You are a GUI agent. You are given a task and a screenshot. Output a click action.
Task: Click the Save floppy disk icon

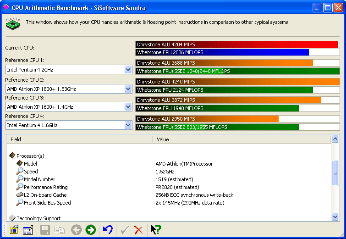(x=45, y=230)
